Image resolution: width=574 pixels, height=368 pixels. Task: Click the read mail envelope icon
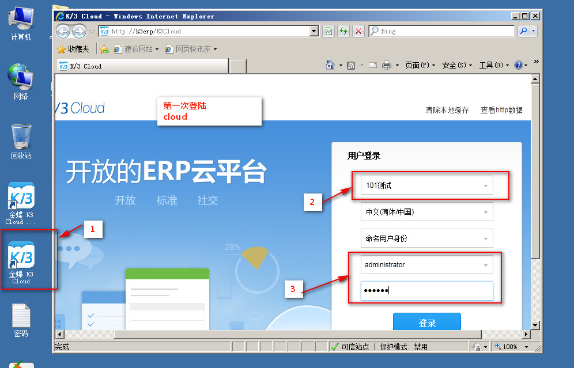(x=373, y=66)
